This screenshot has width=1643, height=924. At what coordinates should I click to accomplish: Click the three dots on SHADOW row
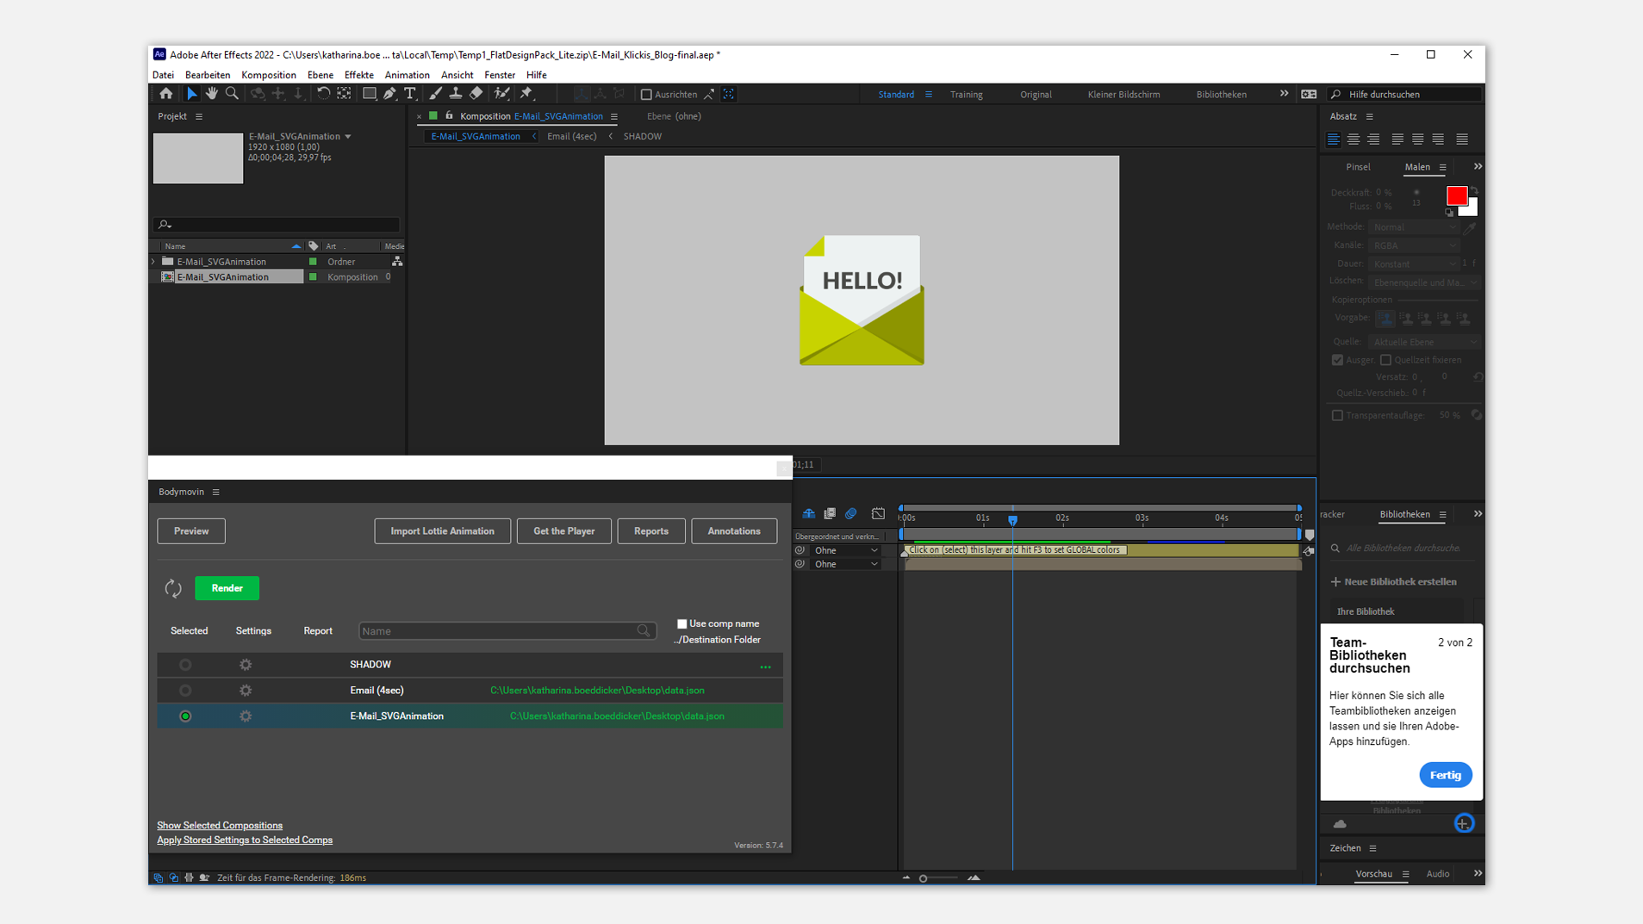[x=765, y=667]
